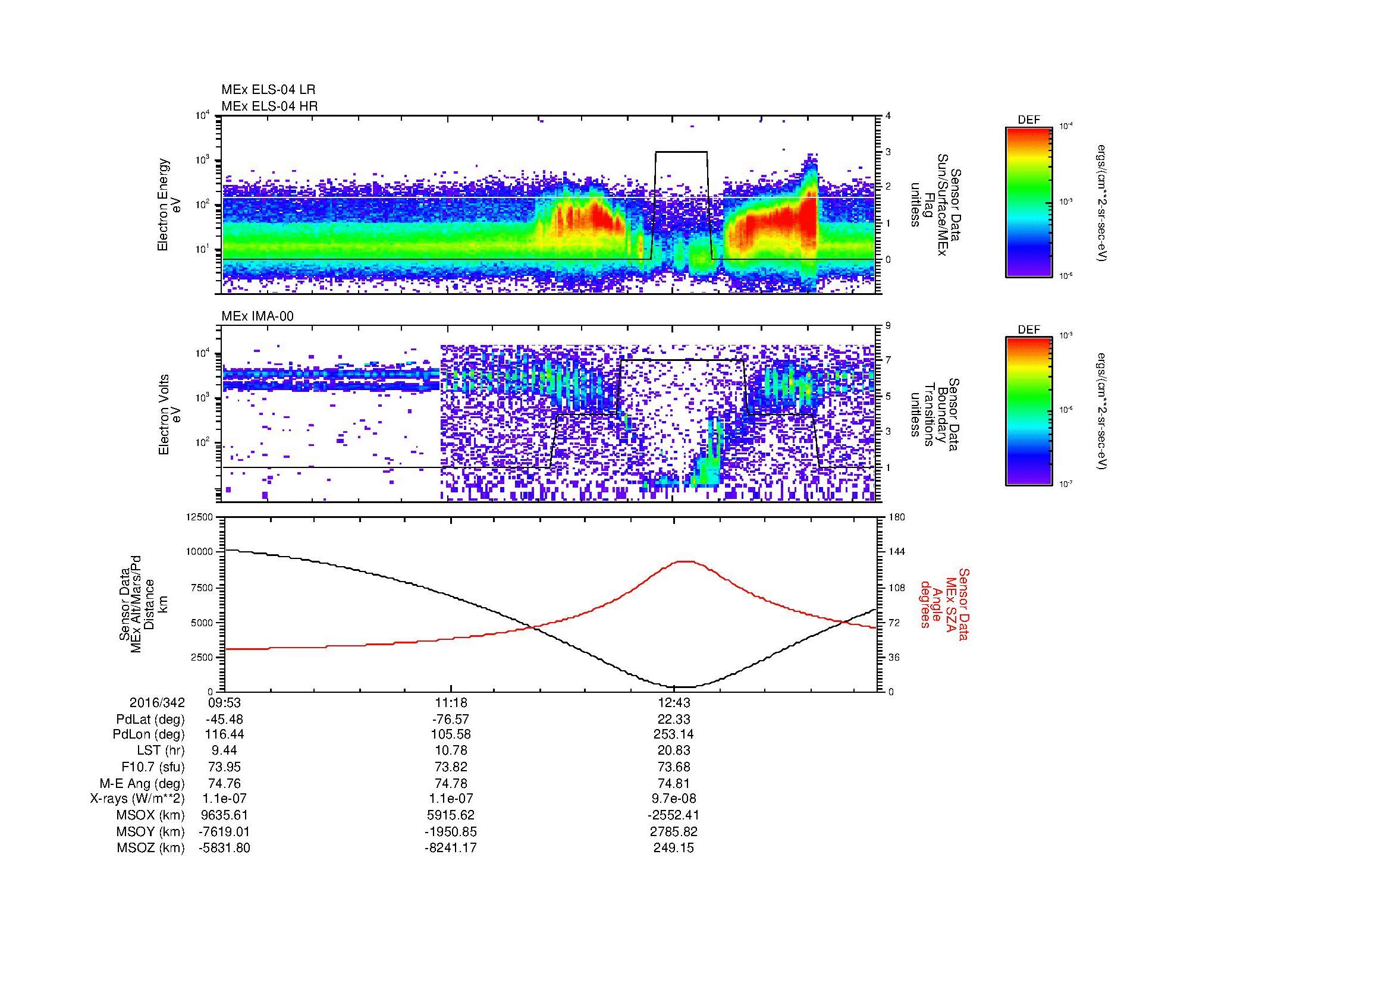Click the top color bar's ergs units label
Image resolution: width=1391 pixels, height=983 pixels.
click(x=1101, y=203)
